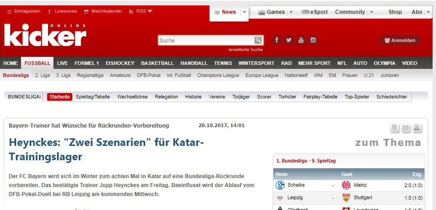Click the Leipzig club crest
This screenshot has width=436, height=210.
[280, 198]
